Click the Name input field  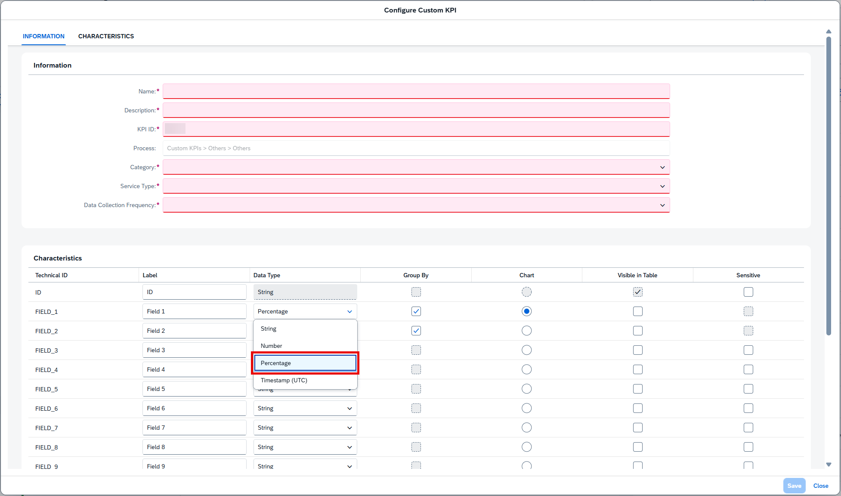tap(416, 91)
